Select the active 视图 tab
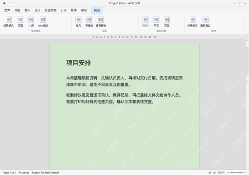 [x=97, y=10]
